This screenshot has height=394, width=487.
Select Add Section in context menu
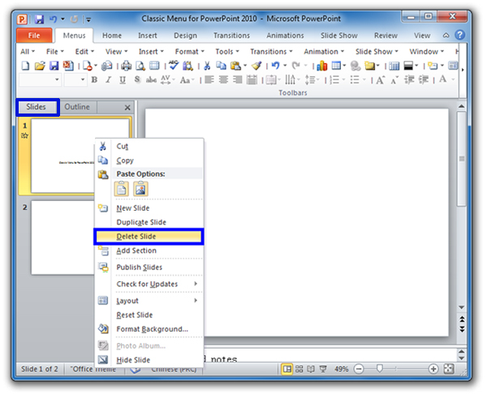click(149, 251)
